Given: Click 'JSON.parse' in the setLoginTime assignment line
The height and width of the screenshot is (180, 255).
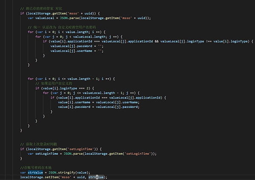Looking at the screenshot, I should point(73,154).
